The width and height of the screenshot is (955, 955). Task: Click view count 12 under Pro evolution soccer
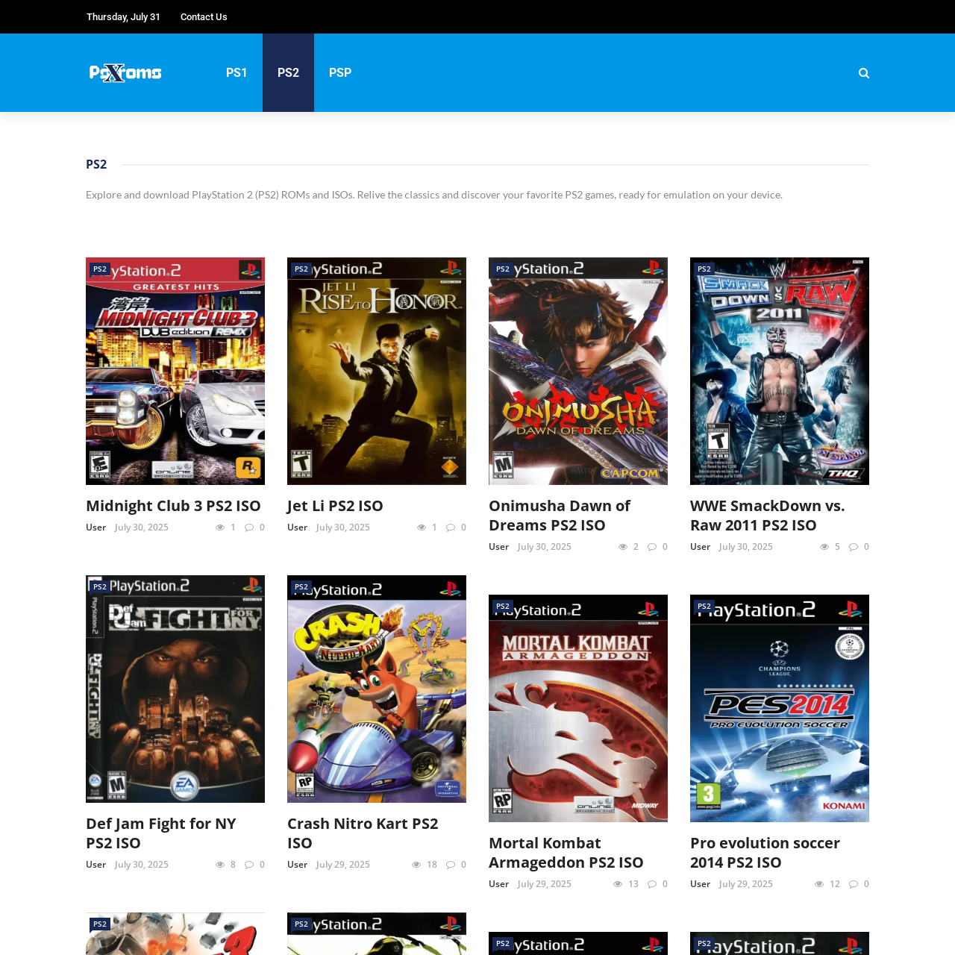click(x=835, y=884)
